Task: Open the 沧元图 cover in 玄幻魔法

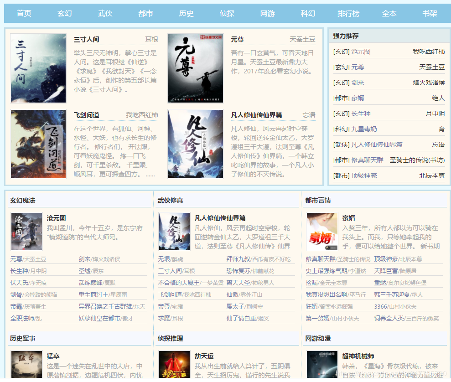Action: pos(26,232)
